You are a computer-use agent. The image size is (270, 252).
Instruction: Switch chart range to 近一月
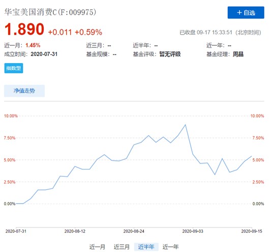click(x=97, y=247)
